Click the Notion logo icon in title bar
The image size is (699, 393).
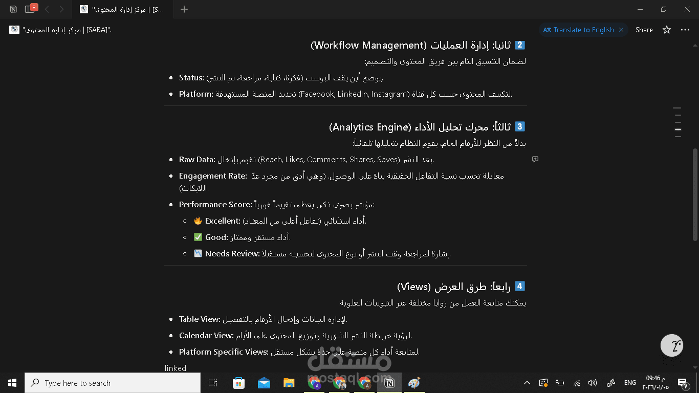point(13,9)
